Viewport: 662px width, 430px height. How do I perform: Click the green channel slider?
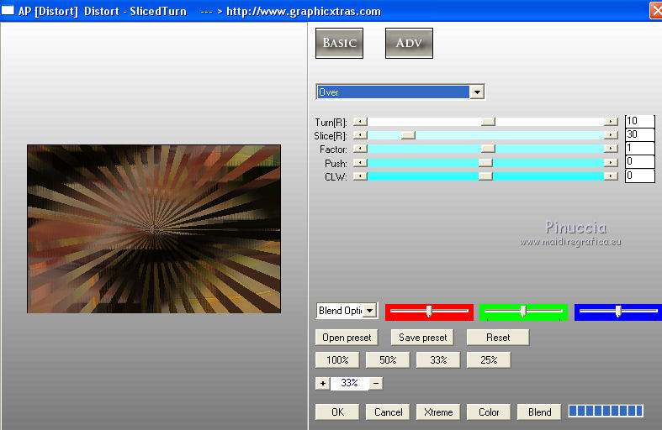(x=523, y=312)
